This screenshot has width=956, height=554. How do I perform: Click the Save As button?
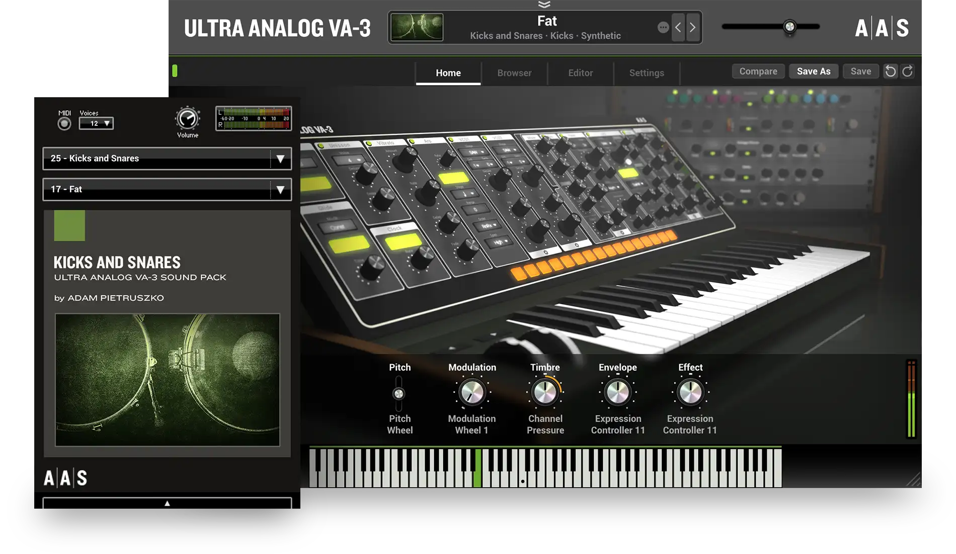pyautogui.click(x=813, y=72)
